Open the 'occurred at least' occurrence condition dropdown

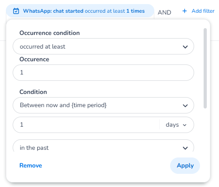[103, 46]
